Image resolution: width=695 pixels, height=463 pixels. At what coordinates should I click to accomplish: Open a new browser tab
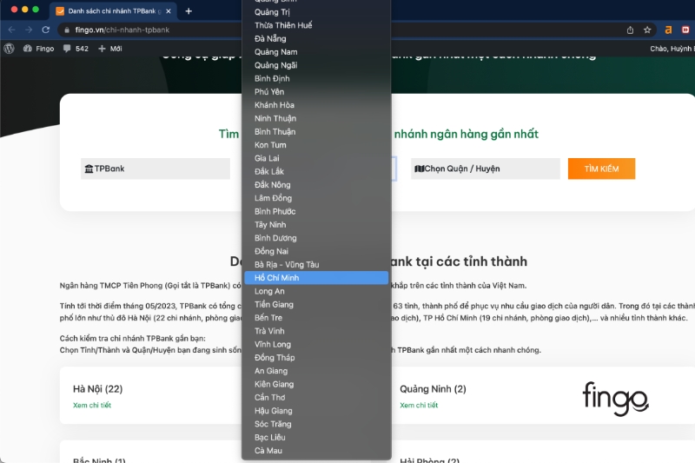point(189,11)
